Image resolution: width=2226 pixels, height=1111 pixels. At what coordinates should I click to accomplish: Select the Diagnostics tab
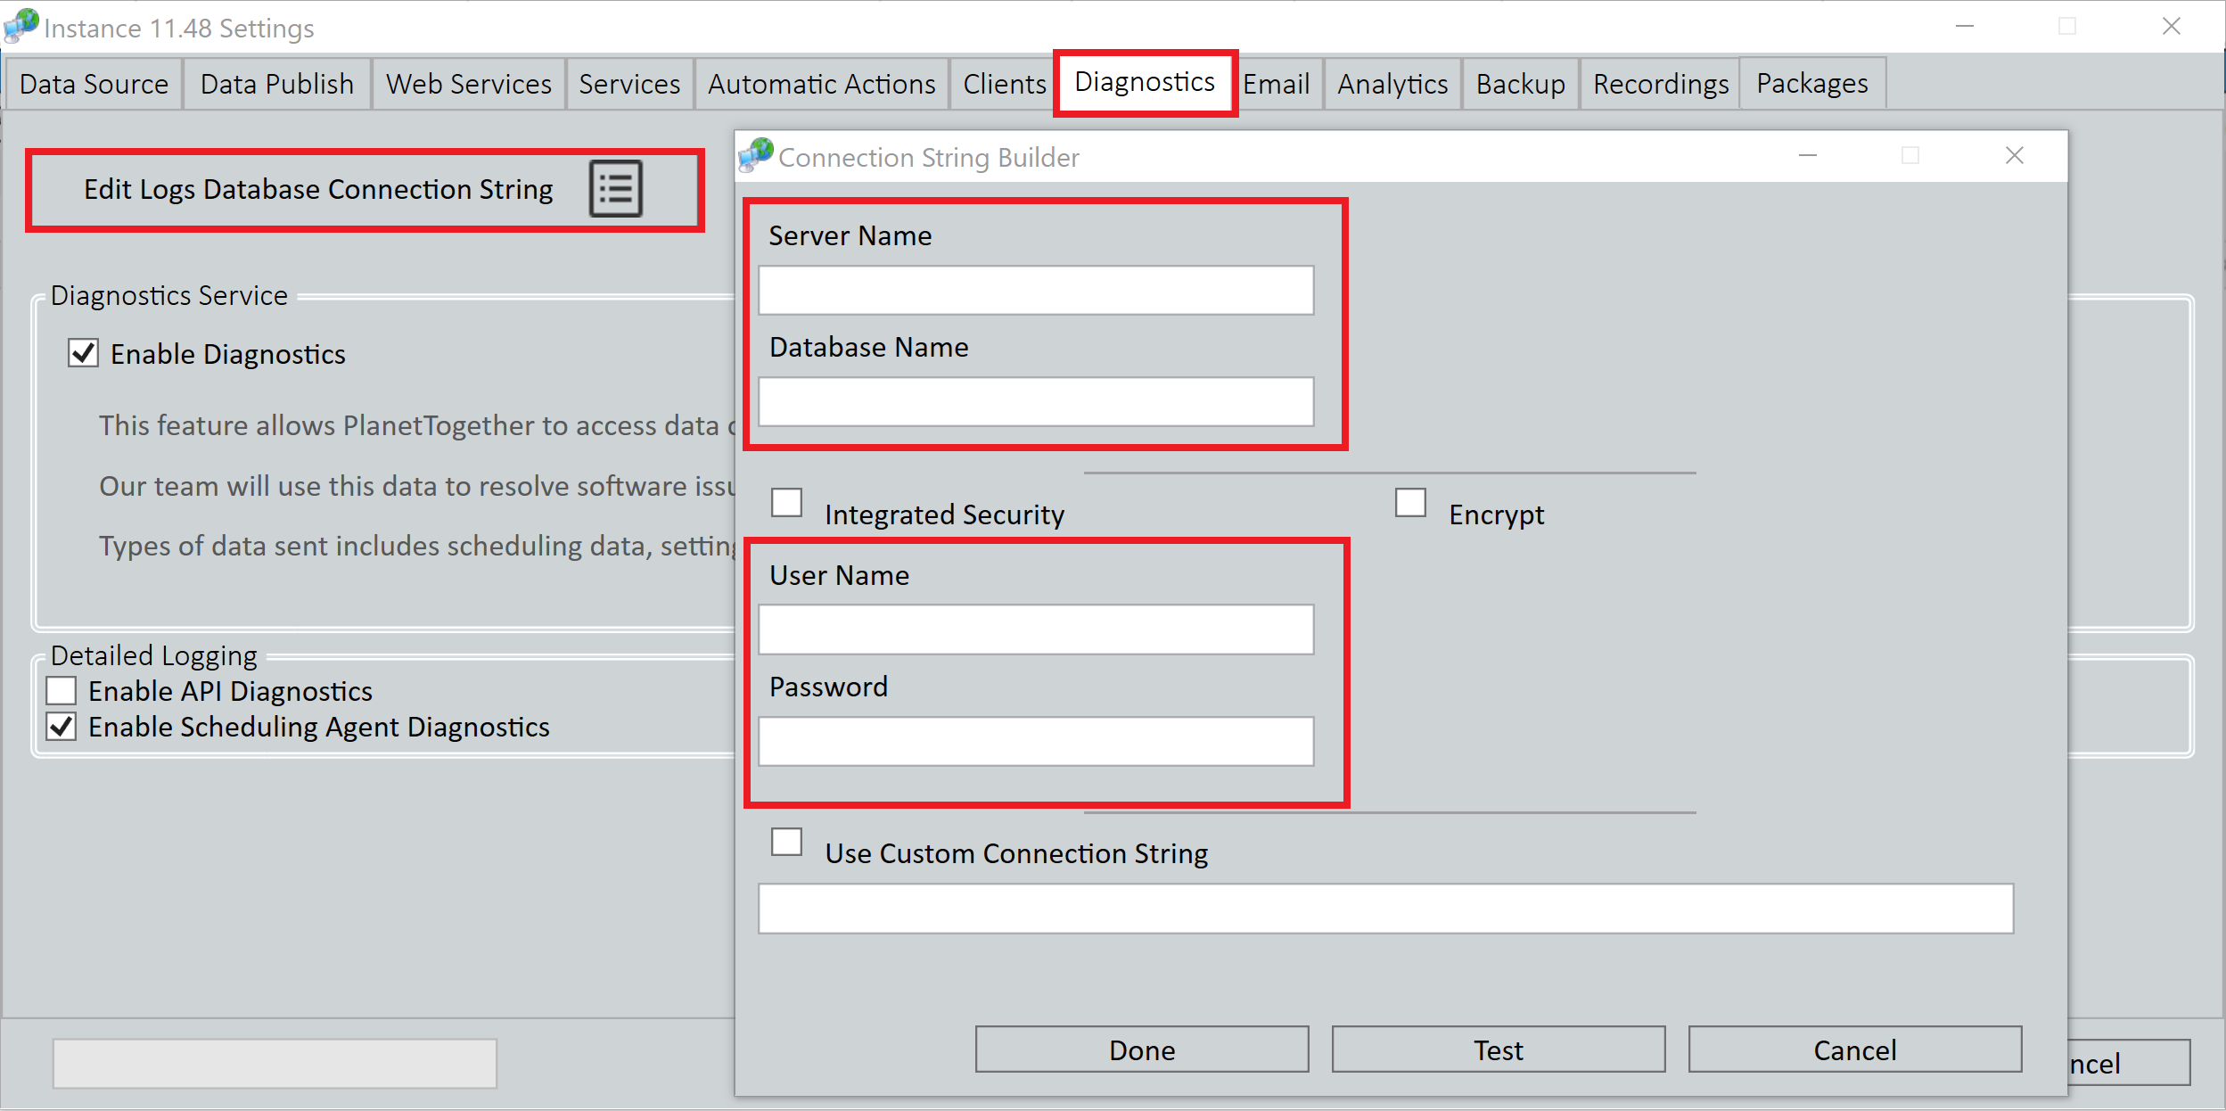coord(1145,82)
